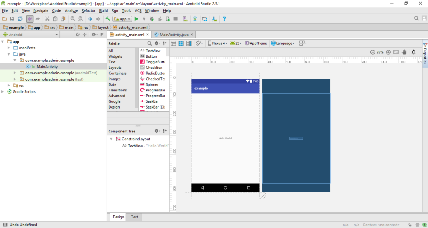Click the pan hand tool icon

click(404, 52)
